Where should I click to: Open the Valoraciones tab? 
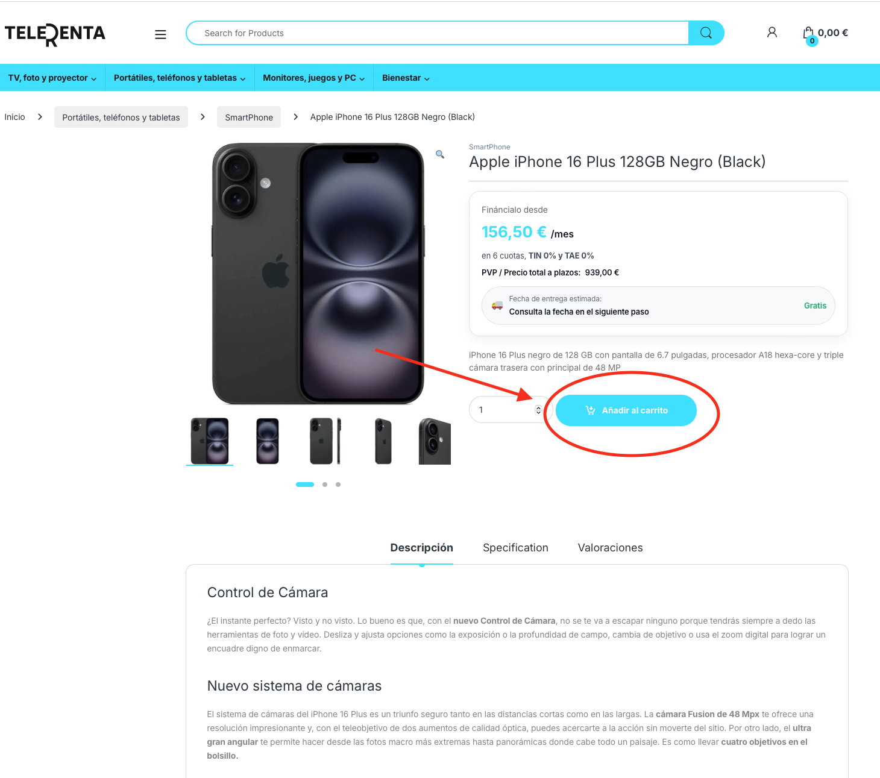coord(610,548)
